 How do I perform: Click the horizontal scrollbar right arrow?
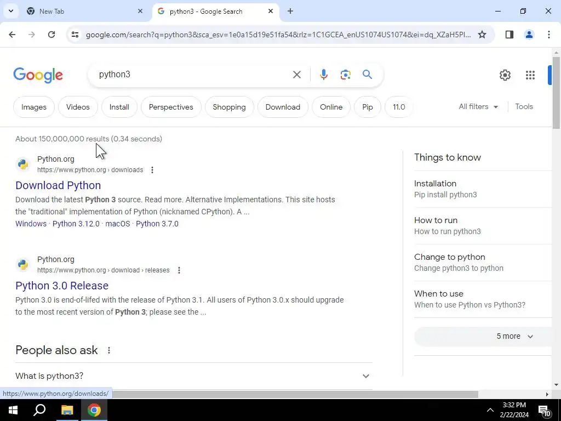(547, 394)
